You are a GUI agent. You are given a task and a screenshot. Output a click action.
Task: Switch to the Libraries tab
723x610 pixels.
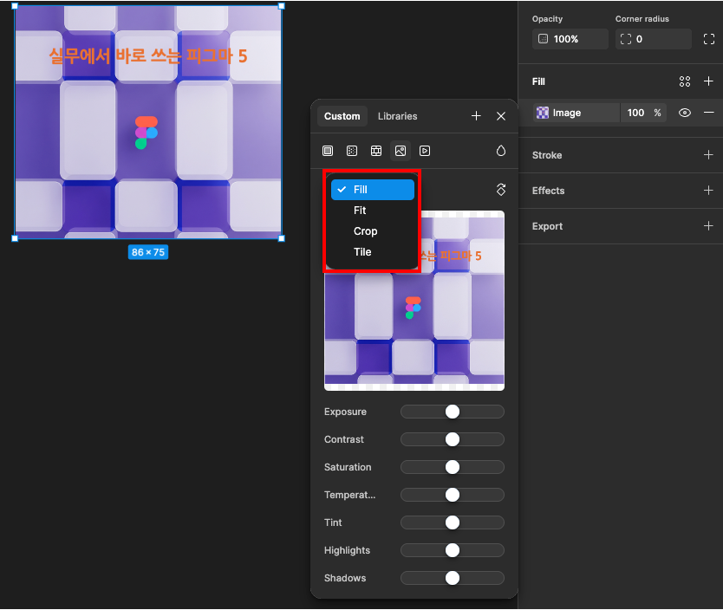(397, 116)
